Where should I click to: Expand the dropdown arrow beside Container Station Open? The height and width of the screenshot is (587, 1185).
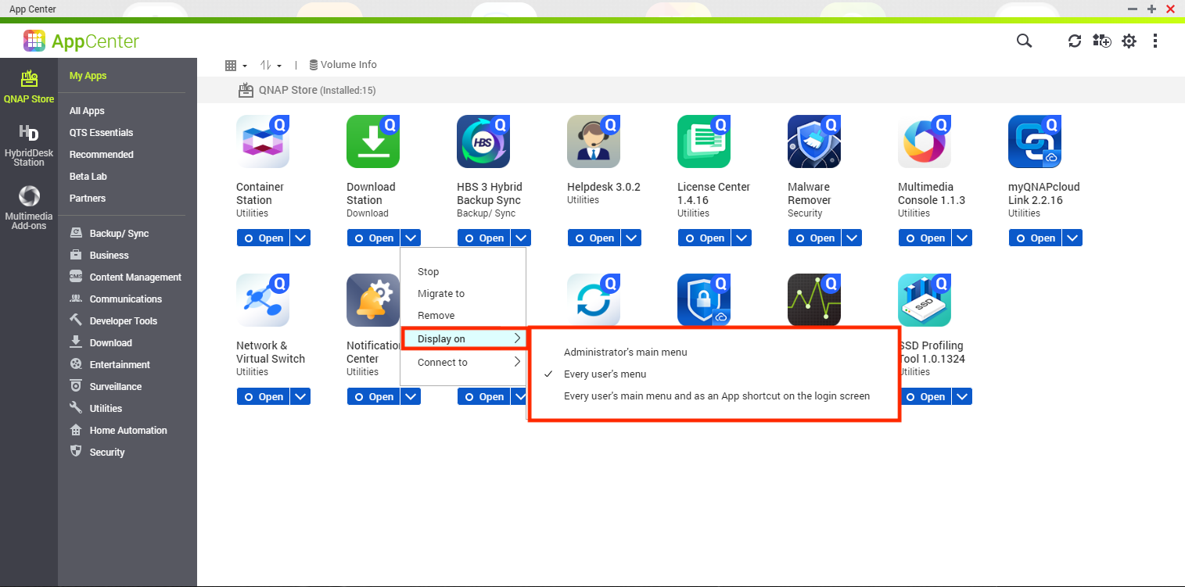[301, 238]
